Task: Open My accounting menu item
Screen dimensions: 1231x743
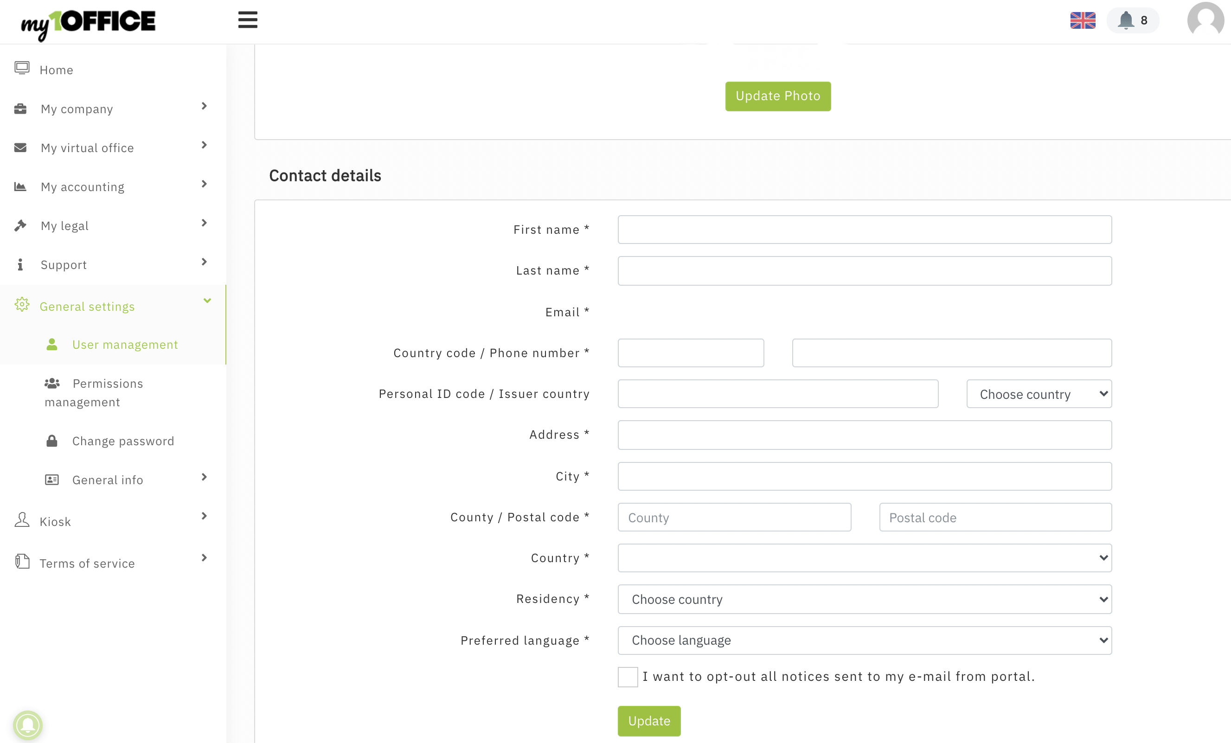Action: [83, 187]
